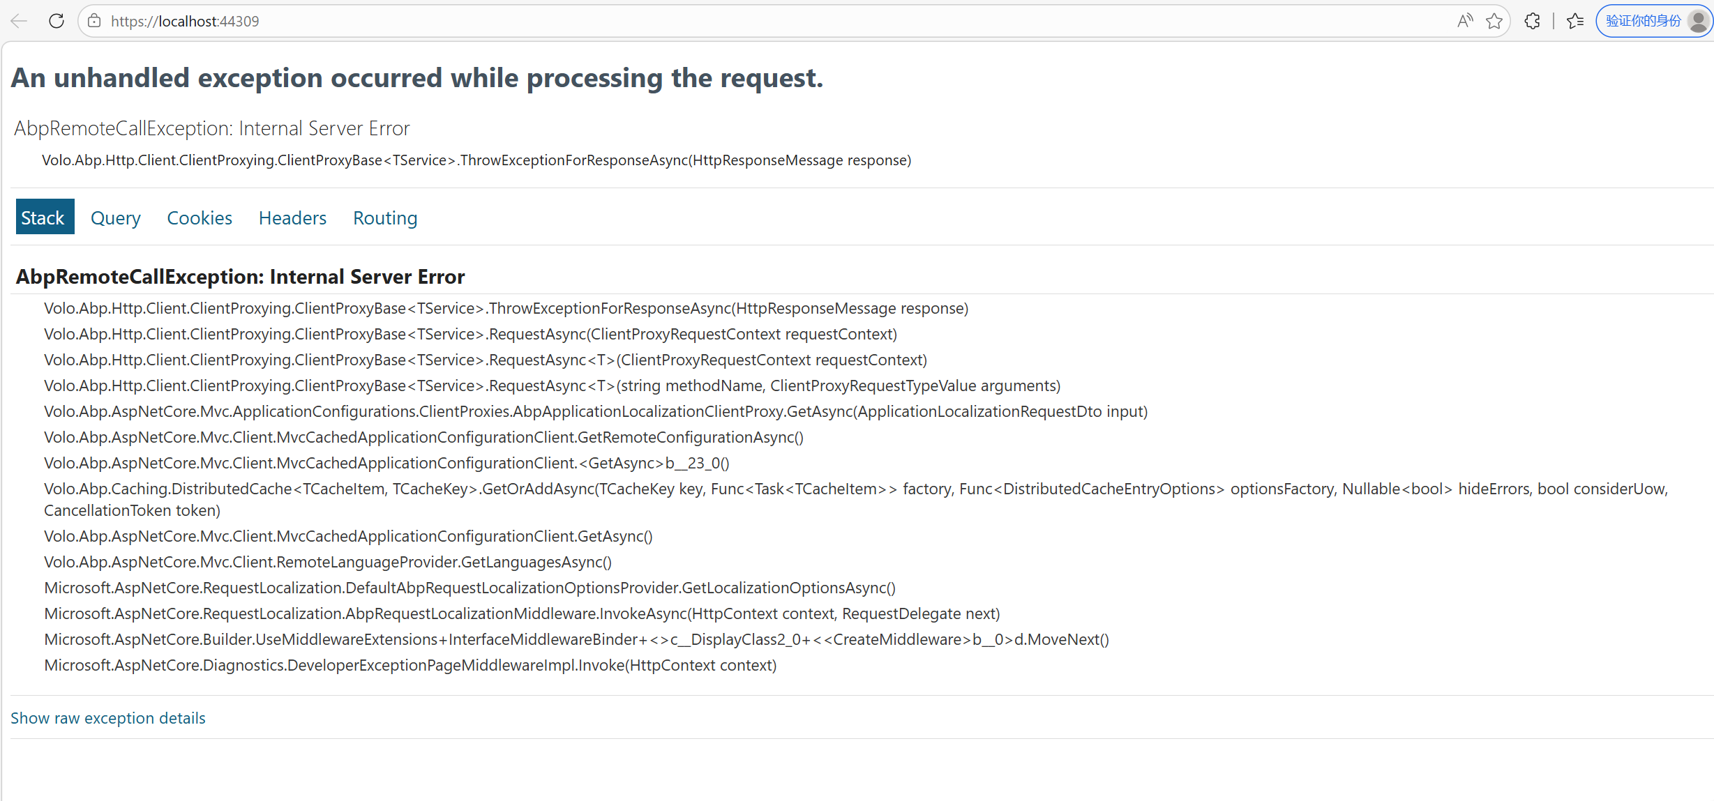Add page to favorites star icon
Viewport: 1714px width, 801px height.
(x=1494, y=21)
